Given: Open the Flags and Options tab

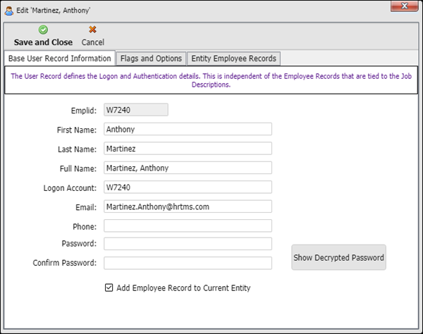Looking at the screenshot, I should [x=151, y=58].
